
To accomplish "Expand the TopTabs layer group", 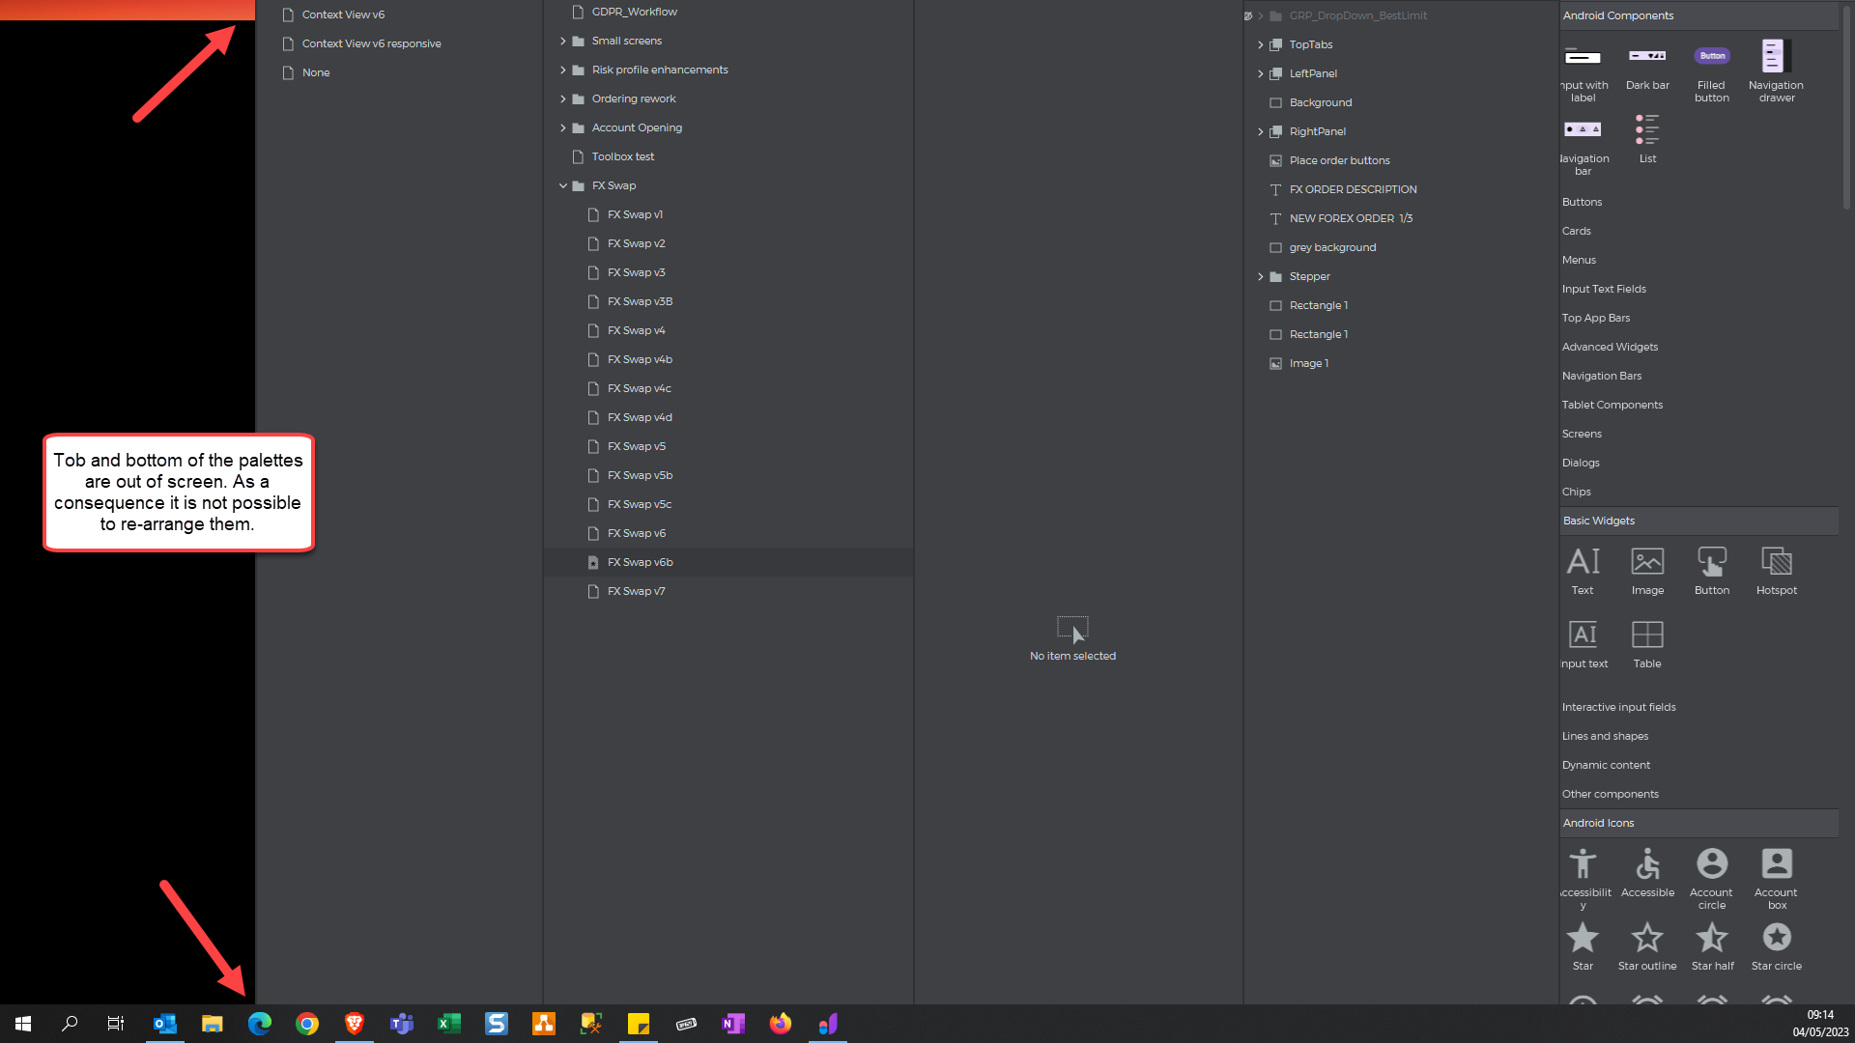I will tap(1261, 44).
